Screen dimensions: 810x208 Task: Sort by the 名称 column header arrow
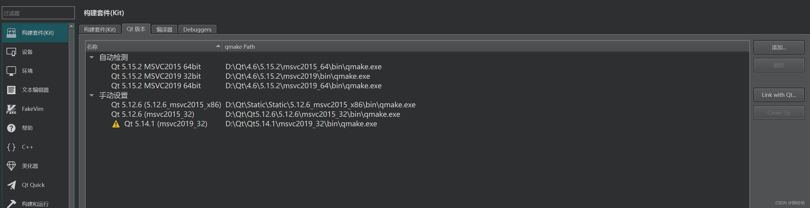point(218,46)
